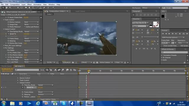Image resolution: width=189 pixels, height=106 pixels.
Task: Open the Layer menu
Action: pos(23,5)
